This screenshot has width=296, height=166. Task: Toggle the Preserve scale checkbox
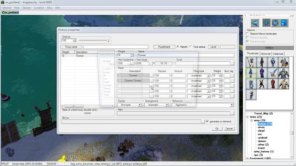click(x=247, y=41)
